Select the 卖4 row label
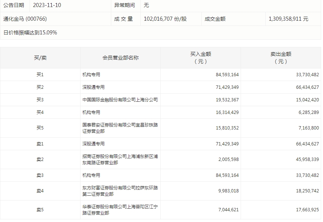 [x=40, y=191]
